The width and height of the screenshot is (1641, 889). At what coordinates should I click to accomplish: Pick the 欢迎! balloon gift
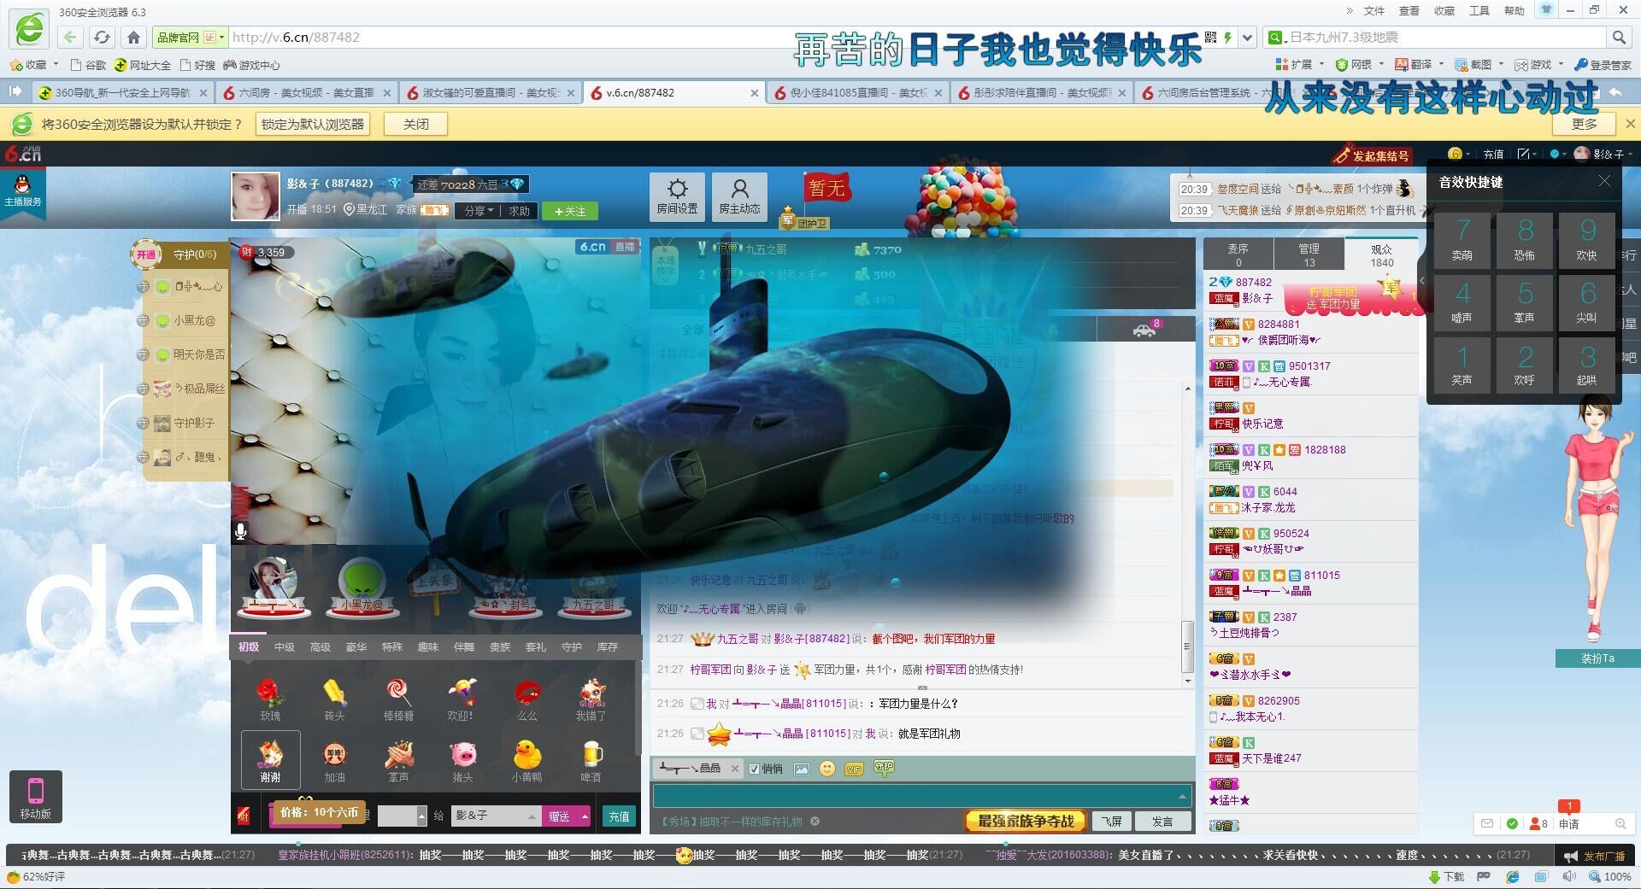(462, 699)
